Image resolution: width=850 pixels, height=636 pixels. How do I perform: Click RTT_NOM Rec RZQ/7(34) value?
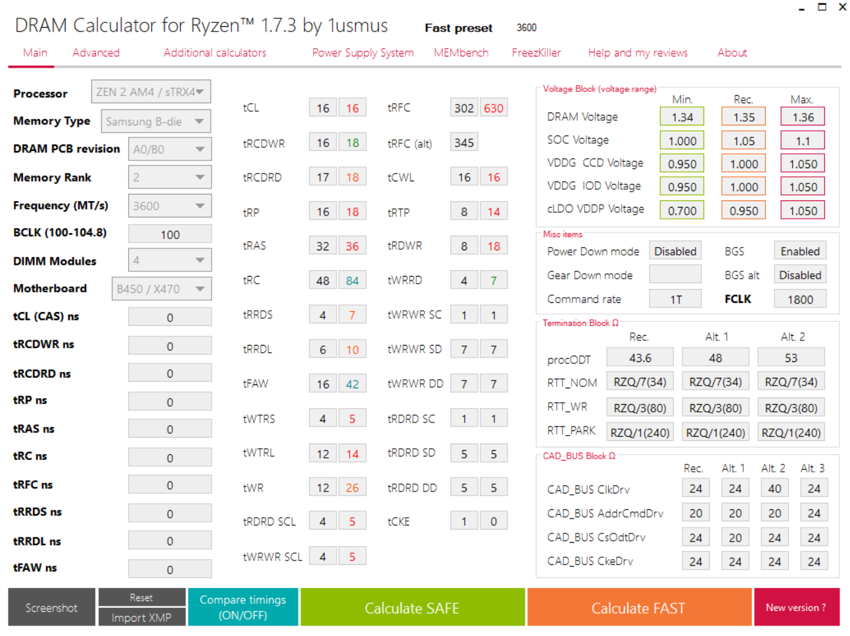(640, 382)
